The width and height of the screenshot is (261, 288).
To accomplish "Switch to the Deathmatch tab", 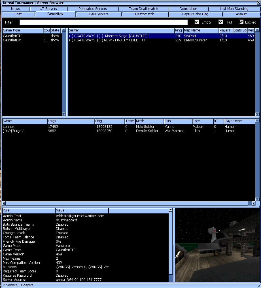I will [x=145, y=14].
